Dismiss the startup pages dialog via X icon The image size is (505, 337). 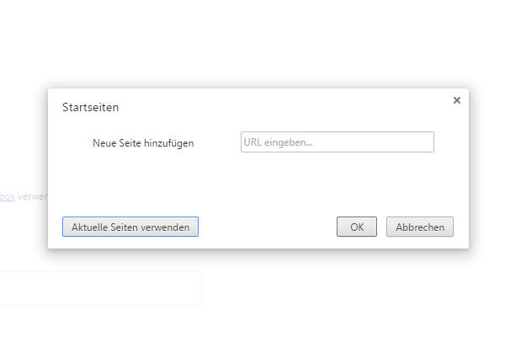click(x=457, y=100)
